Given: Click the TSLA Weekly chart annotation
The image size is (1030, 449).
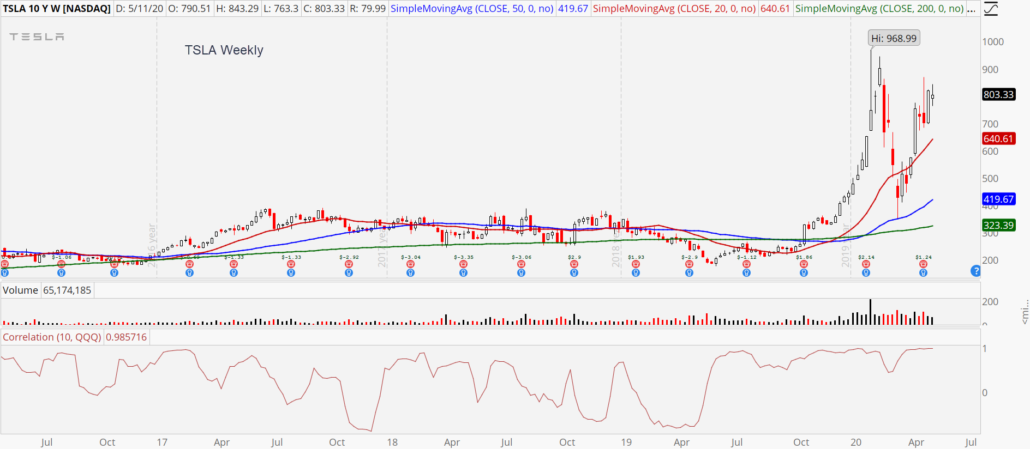Looking at the screenshot, I should coord(224,50).
